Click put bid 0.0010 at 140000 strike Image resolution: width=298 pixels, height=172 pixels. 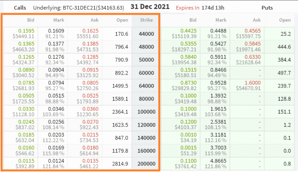[189, 135]
